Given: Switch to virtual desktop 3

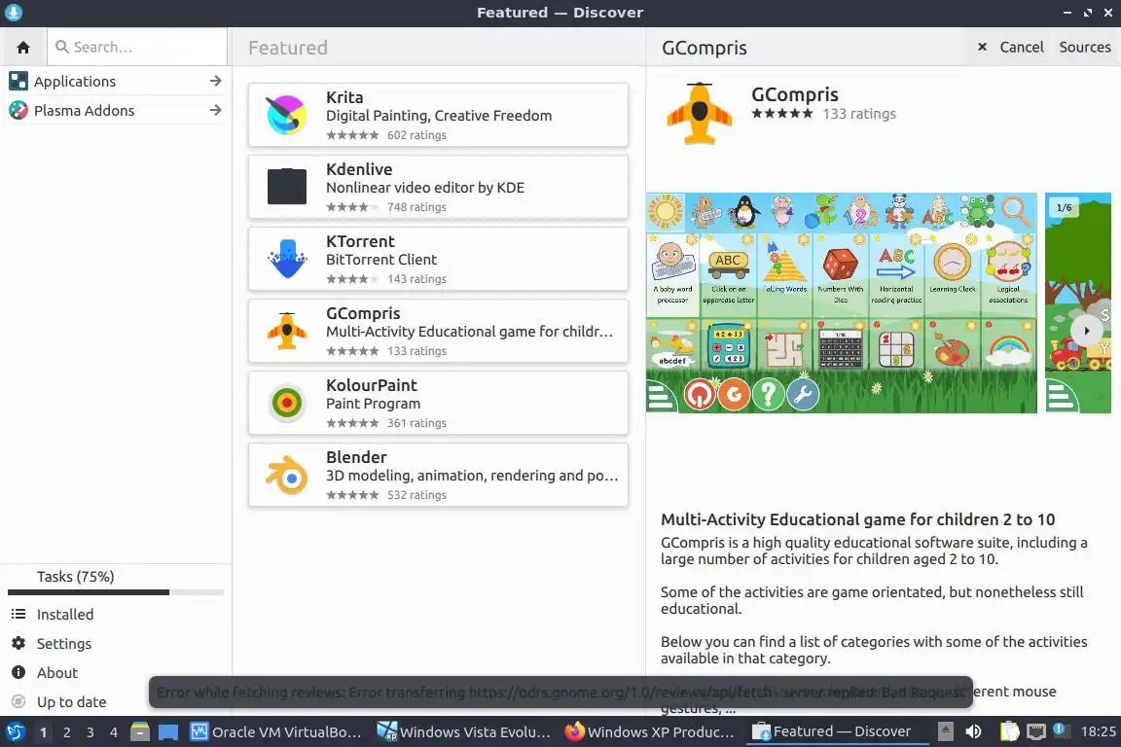Looking at the screenshot, I should (90, 732).
